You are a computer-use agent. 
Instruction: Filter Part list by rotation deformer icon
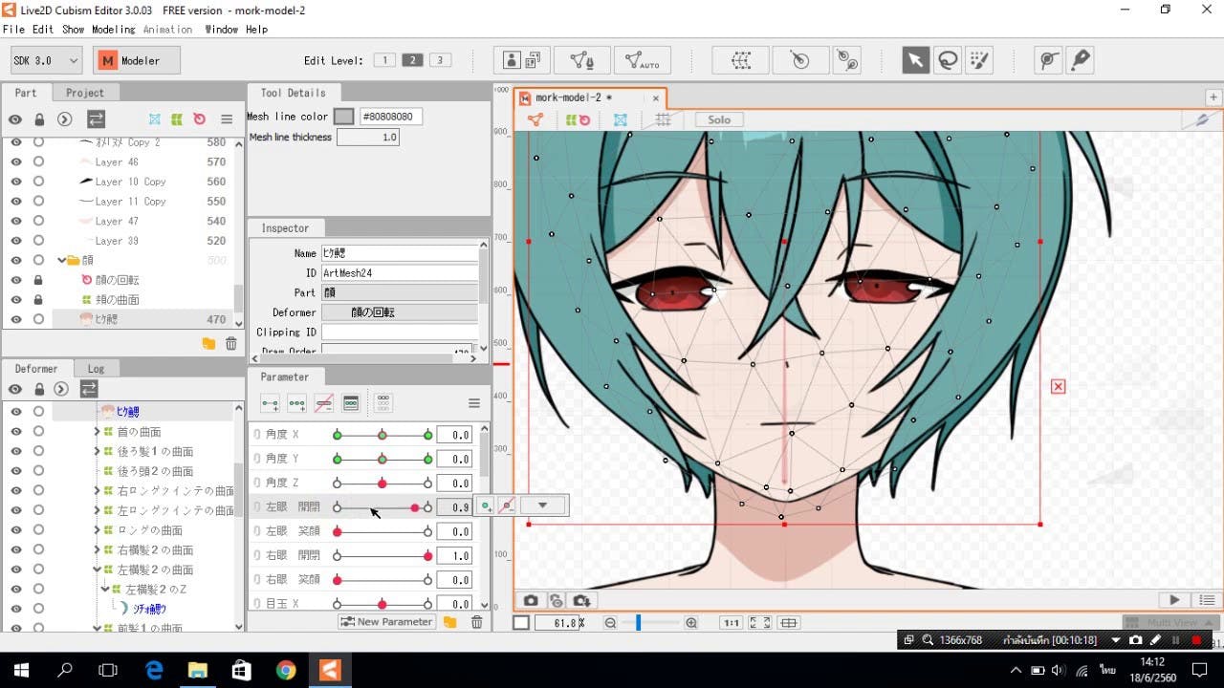tap(199, 119)
